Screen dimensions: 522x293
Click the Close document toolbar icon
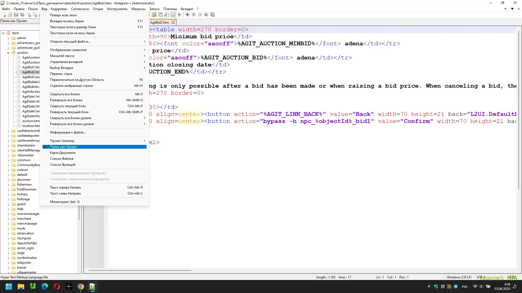[x=29, y=15]
